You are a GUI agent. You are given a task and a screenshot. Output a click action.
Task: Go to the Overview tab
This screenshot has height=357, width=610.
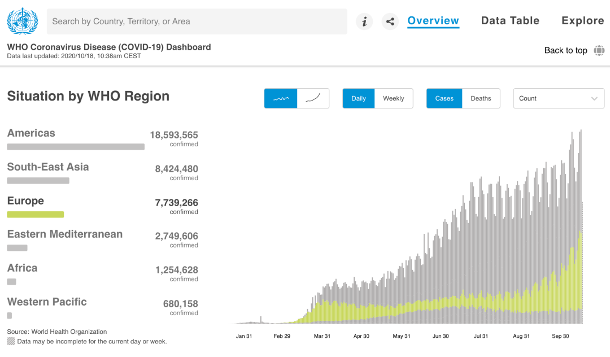[x=433, y=20]
